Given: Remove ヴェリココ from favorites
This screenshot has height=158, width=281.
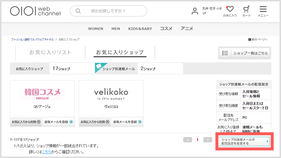Looking at the screenshot, I should [95, 122].
